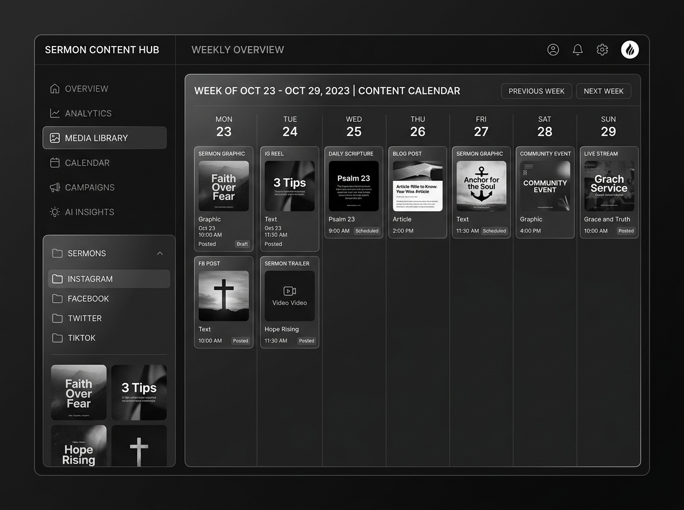Open the Faith Over Fear library thumbnail

(79, 393)
